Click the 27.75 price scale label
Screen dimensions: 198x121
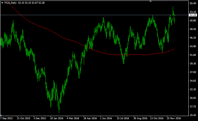click(193, 107)
